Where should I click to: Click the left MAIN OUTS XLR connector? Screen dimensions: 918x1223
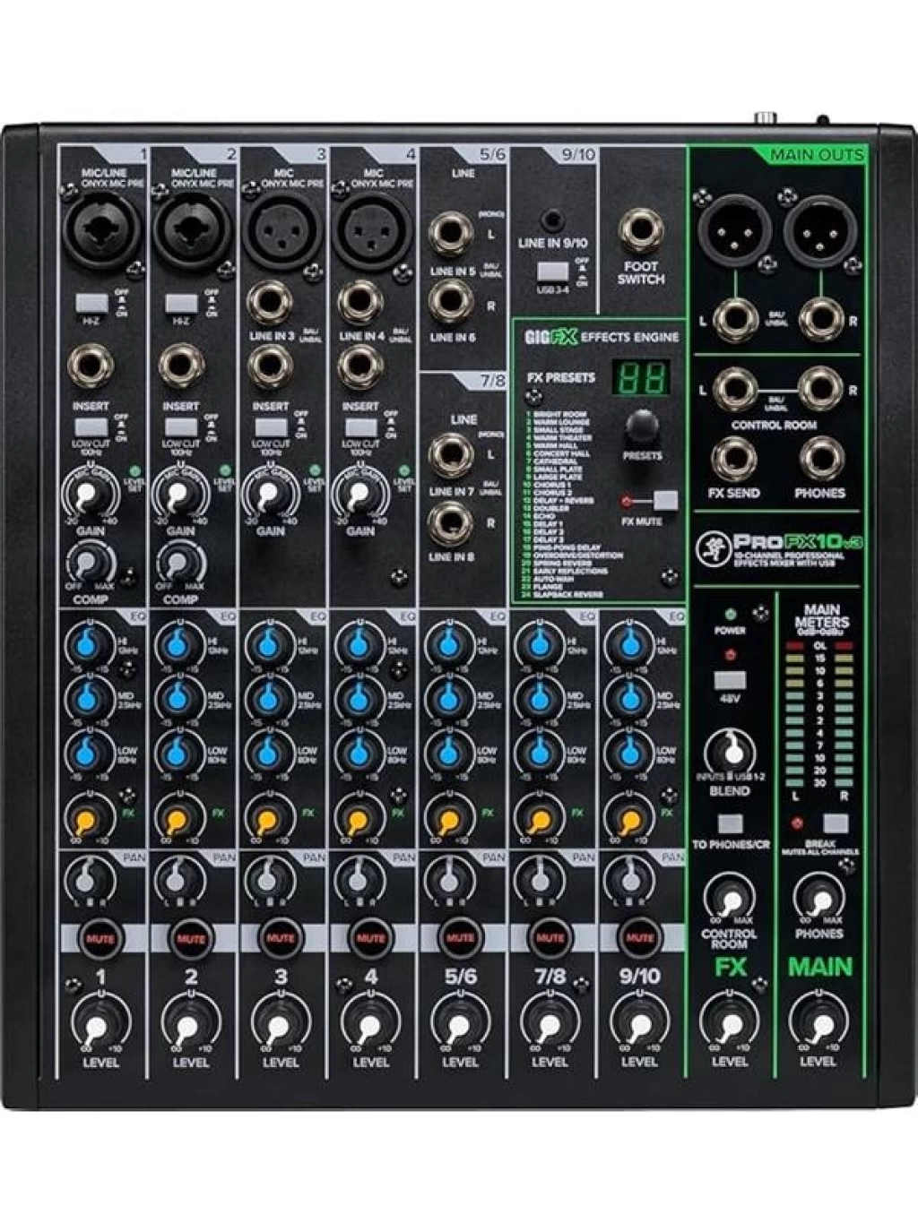tap(735, 228)
